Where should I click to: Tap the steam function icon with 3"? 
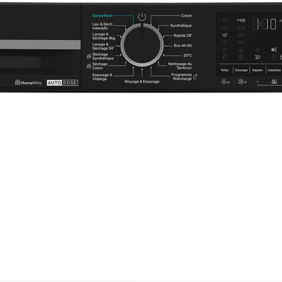225,82
